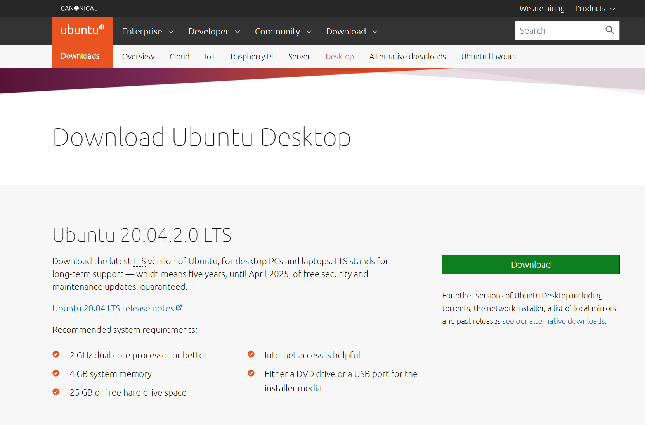Click the green Download button
Viewport: 645px width, 425px height.
click(531, 264)
